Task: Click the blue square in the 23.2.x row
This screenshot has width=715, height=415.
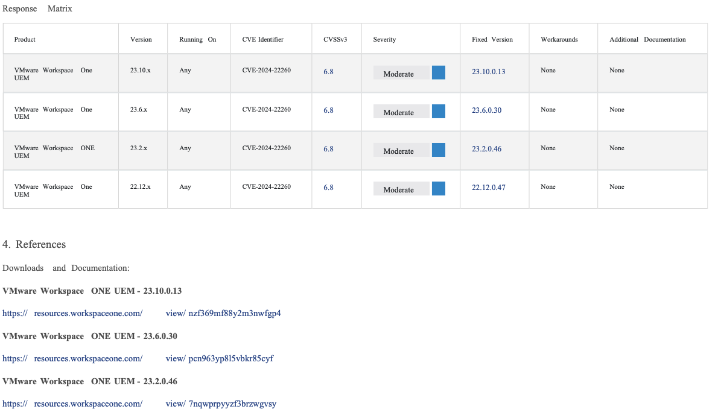Action: pos(439,150)
